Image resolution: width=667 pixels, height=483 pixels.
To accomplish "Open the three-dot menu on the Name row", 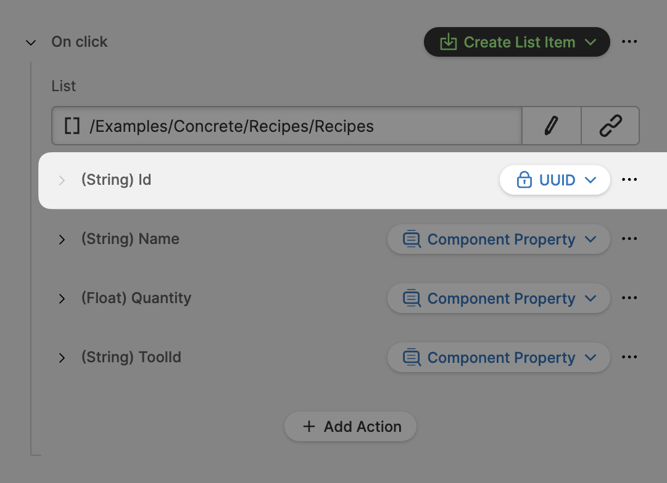I will click(x=629, y=239).
